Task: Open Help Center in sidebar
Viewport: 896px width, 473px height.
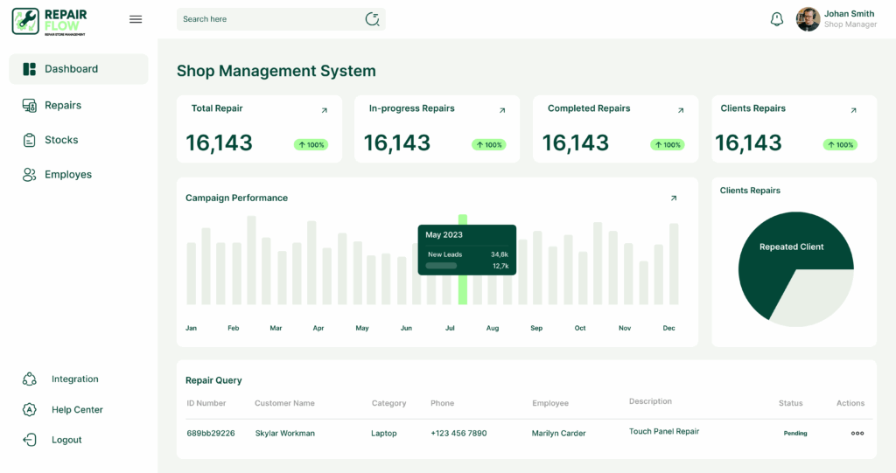Action: [x=77, y=410]
